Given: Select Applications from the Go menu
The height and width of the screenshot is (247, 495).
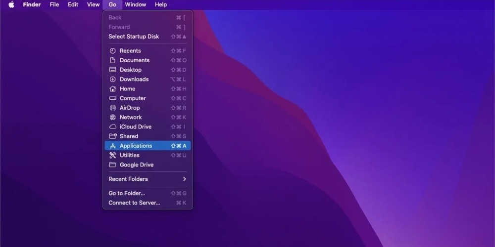Looking at the screenshot, I should (x=136, y=146).
